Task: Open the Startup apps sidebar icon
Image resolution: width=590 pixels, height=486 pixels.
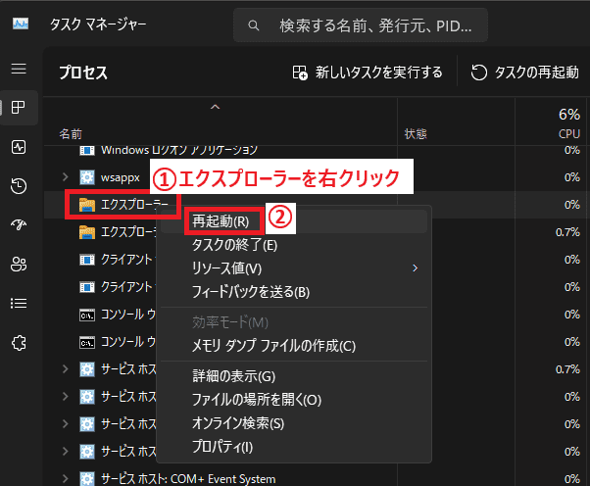Action: [x=19, y=225]
